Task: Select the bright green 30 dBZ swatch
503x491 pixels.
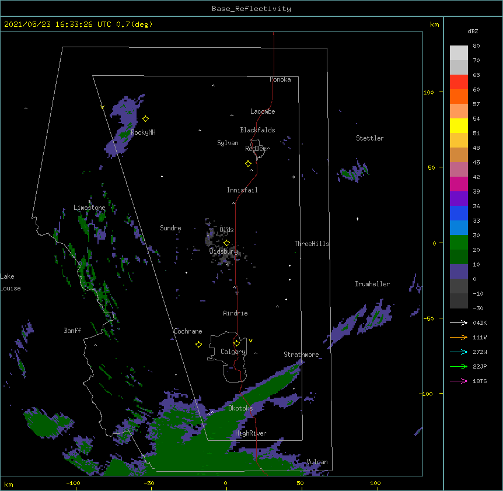Action: tap(459, 243)
